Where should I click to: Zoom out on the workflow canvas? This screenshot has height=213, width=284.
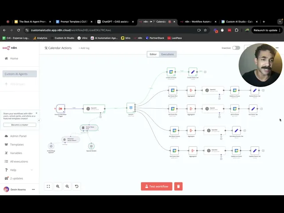tap(67, 186)
